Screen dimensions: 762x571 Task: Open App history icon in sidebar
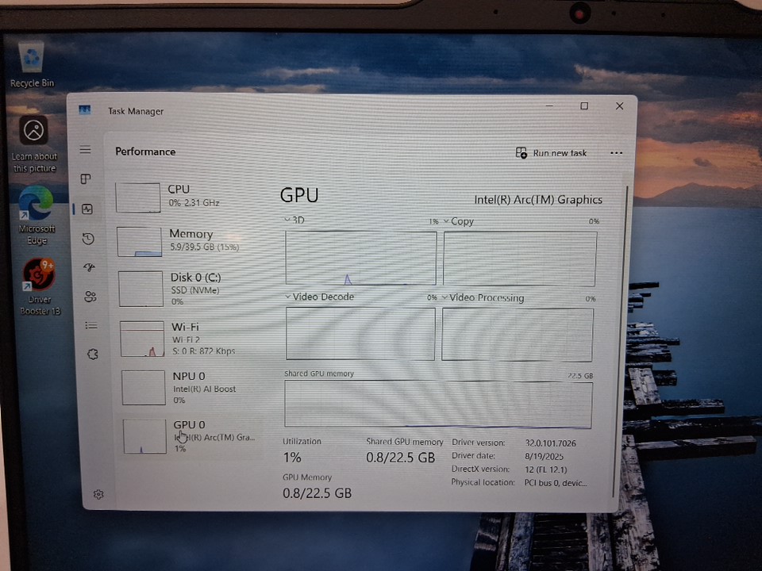point(88,239)
